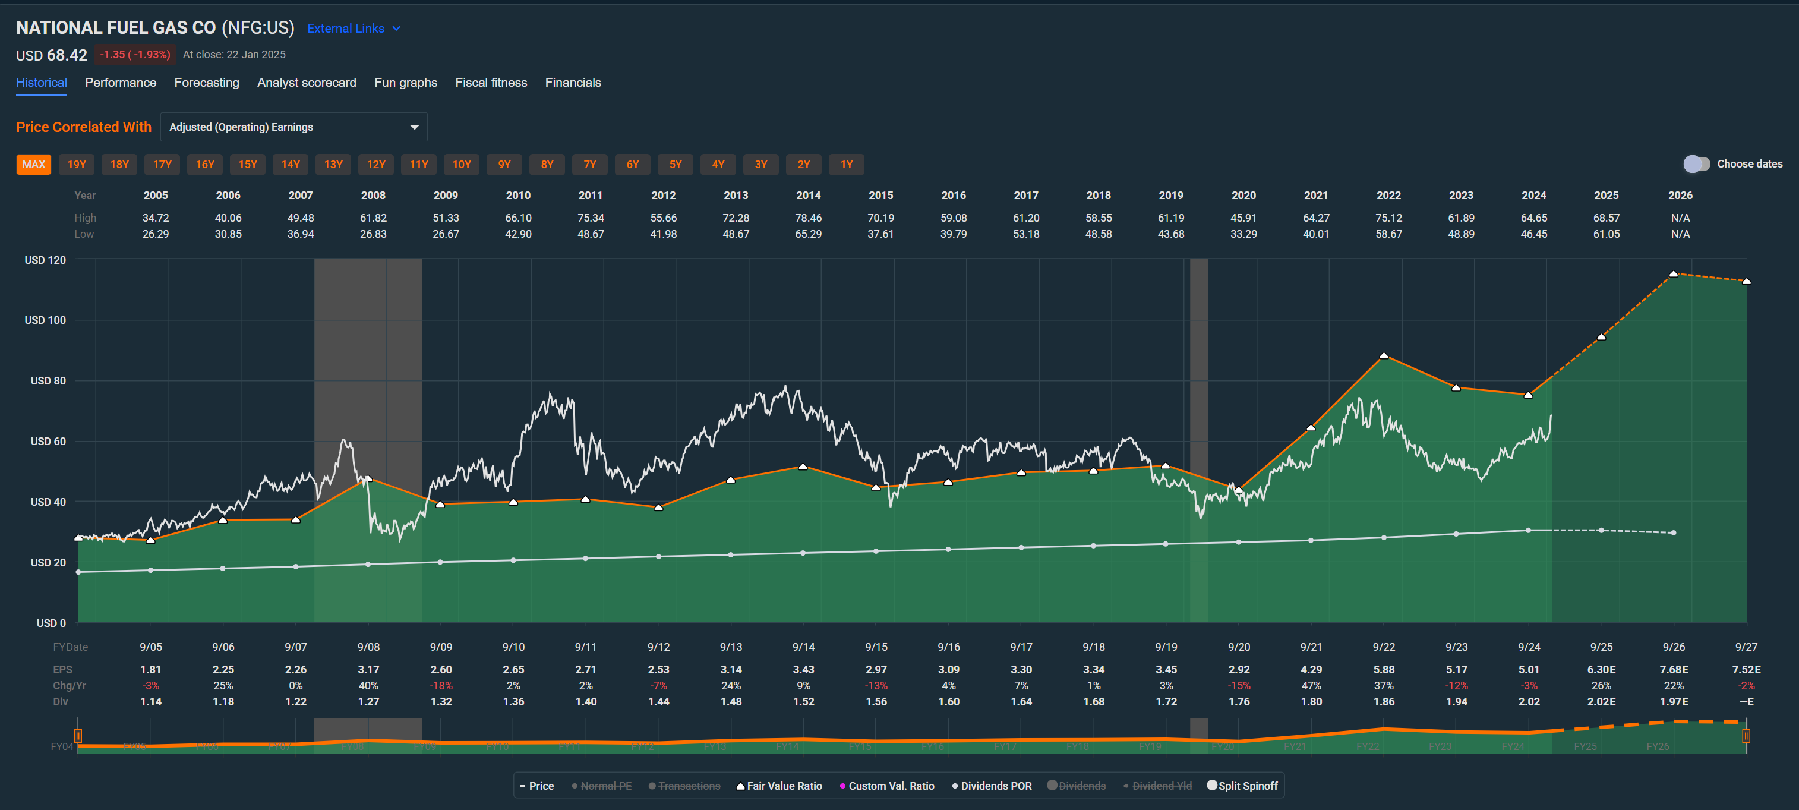This screenshot has height=810, width=1799.
Task: View the Financials tab
Action: point(573,83)
